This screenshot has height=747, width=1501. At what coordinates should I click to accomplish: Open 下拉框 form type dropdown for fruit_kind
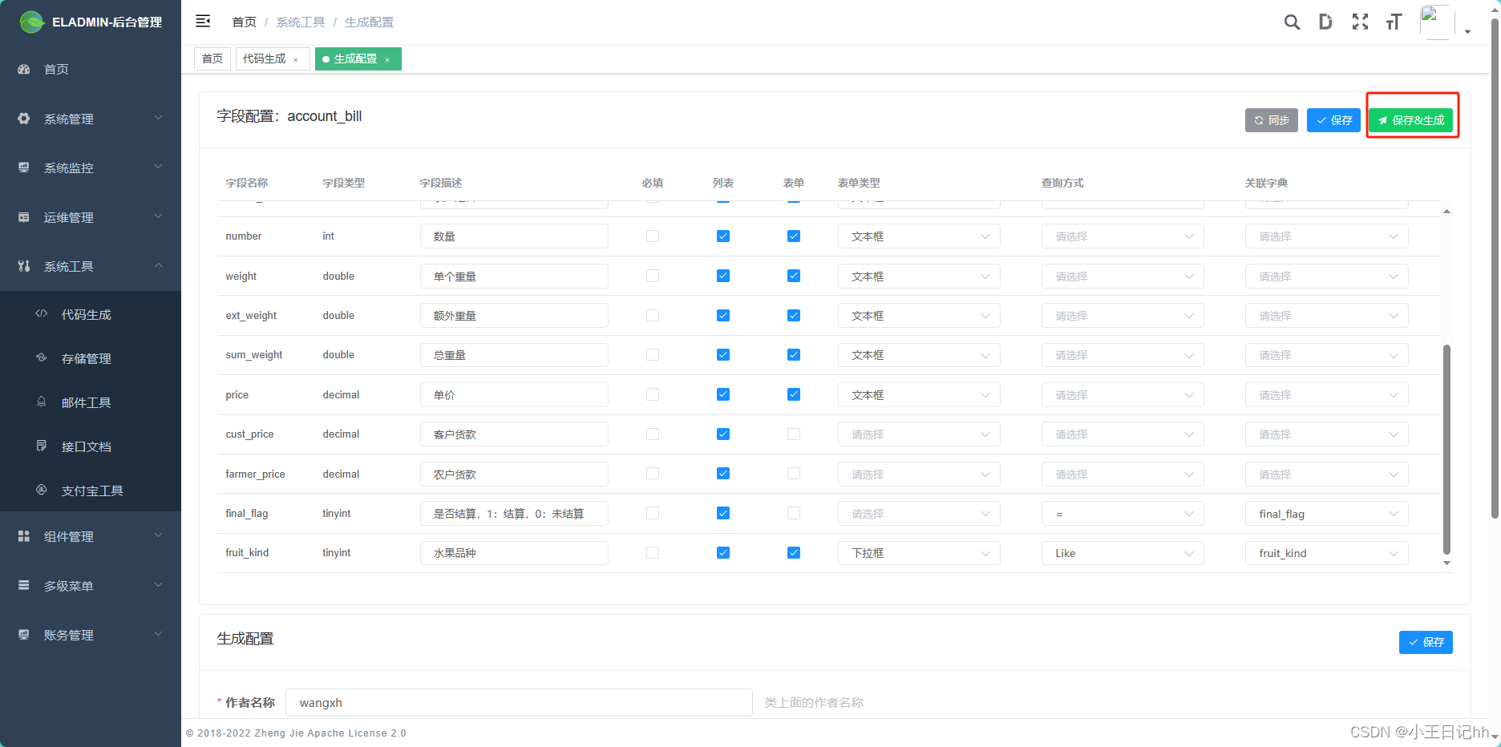[x=919, y=553]
